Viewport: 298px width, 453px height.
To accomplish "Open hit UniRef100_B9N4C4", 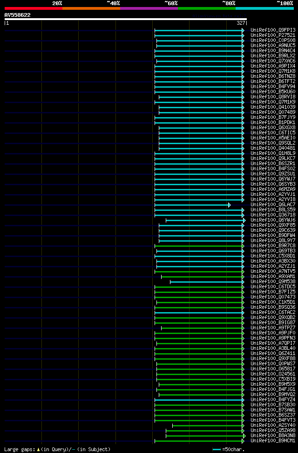I will (x=273, y=50).
